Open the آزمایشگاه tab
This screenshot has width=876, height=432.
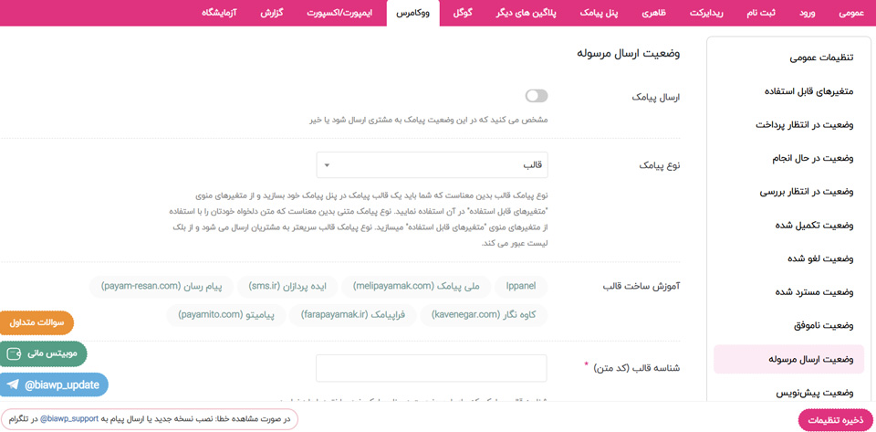[220, 13]
